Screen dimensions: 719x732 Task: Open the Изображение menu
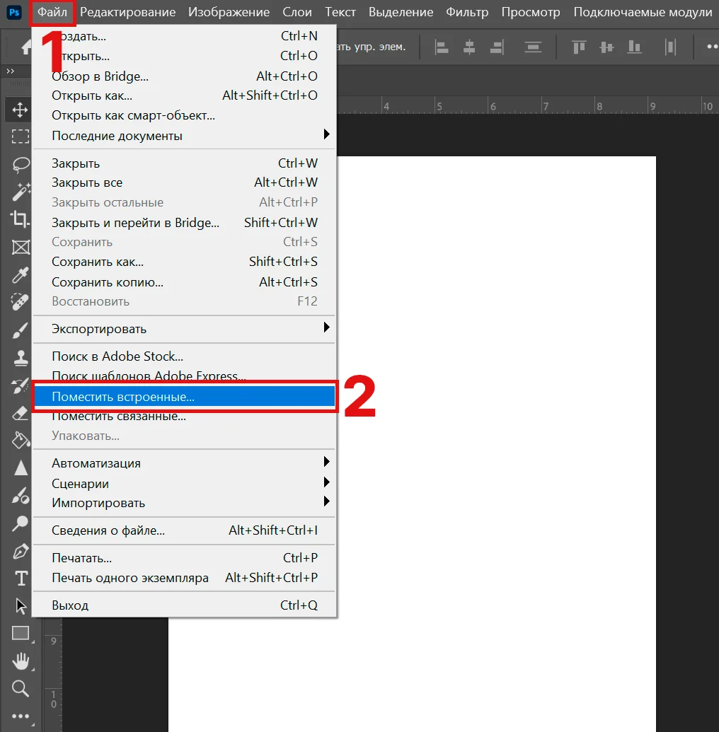tap(229, 12)
